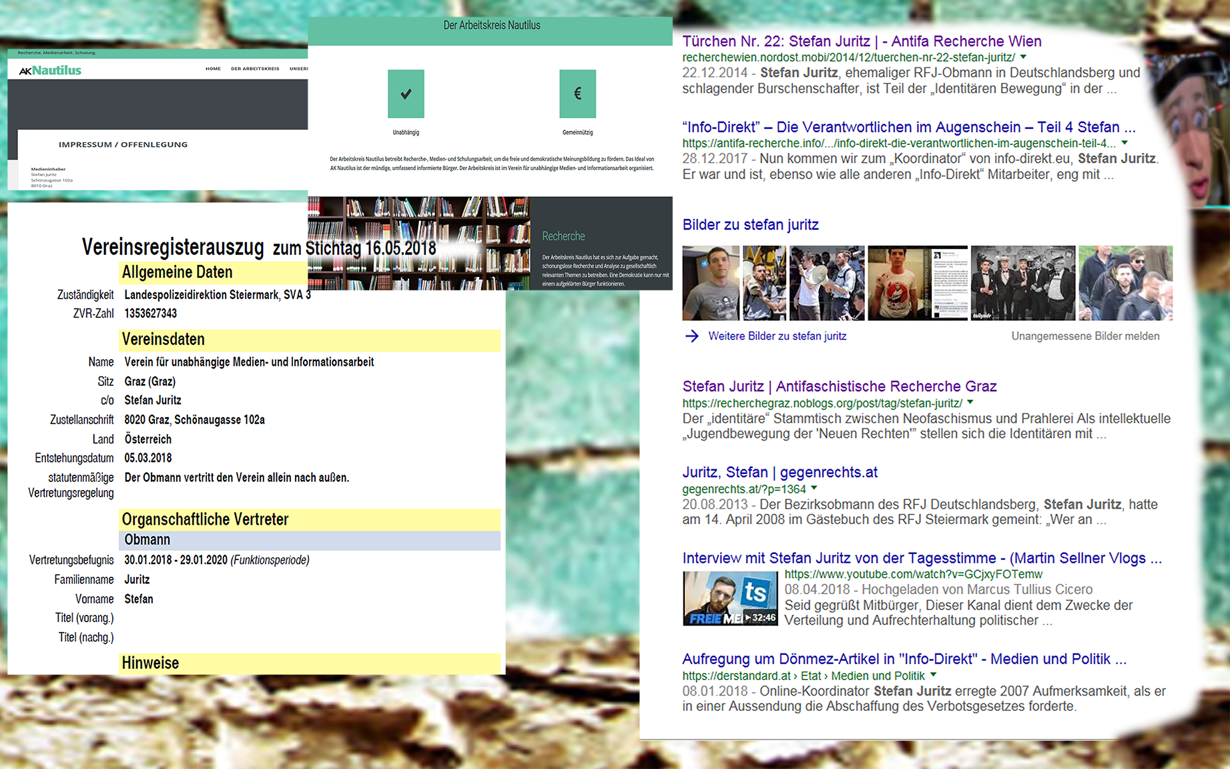Click Unangemessene Bilder melden link

[1085, 336]
